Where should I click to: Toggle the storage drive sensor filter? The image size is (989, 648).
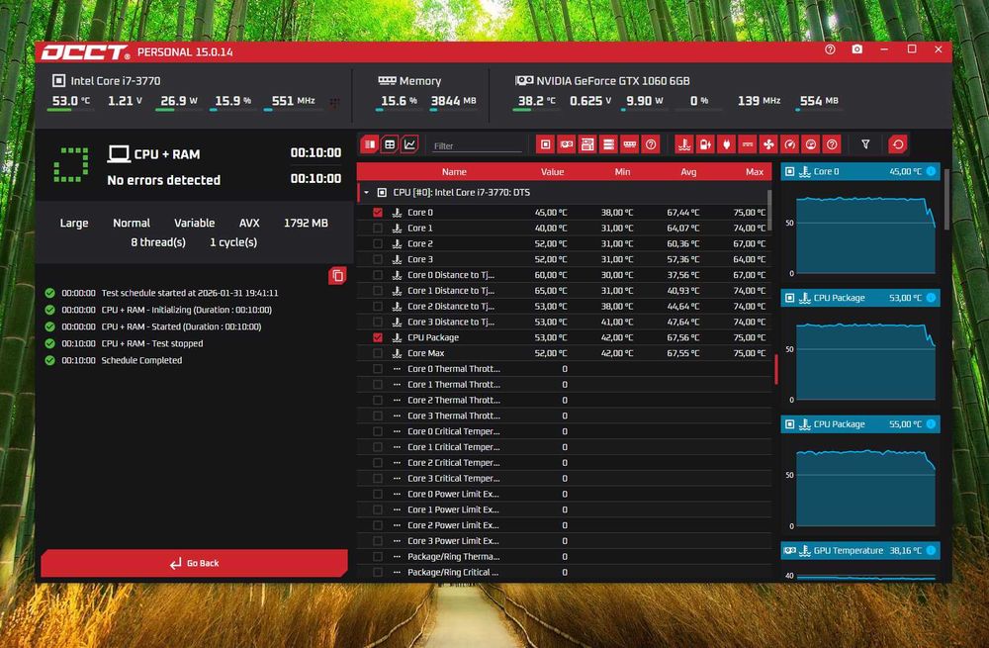click(608, 144)
